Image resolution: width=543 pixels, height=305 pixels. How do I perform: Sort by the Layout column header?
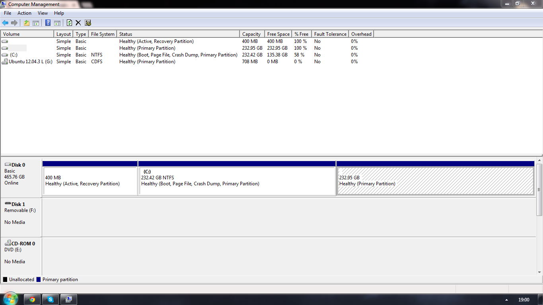click(x=64, y=34)
